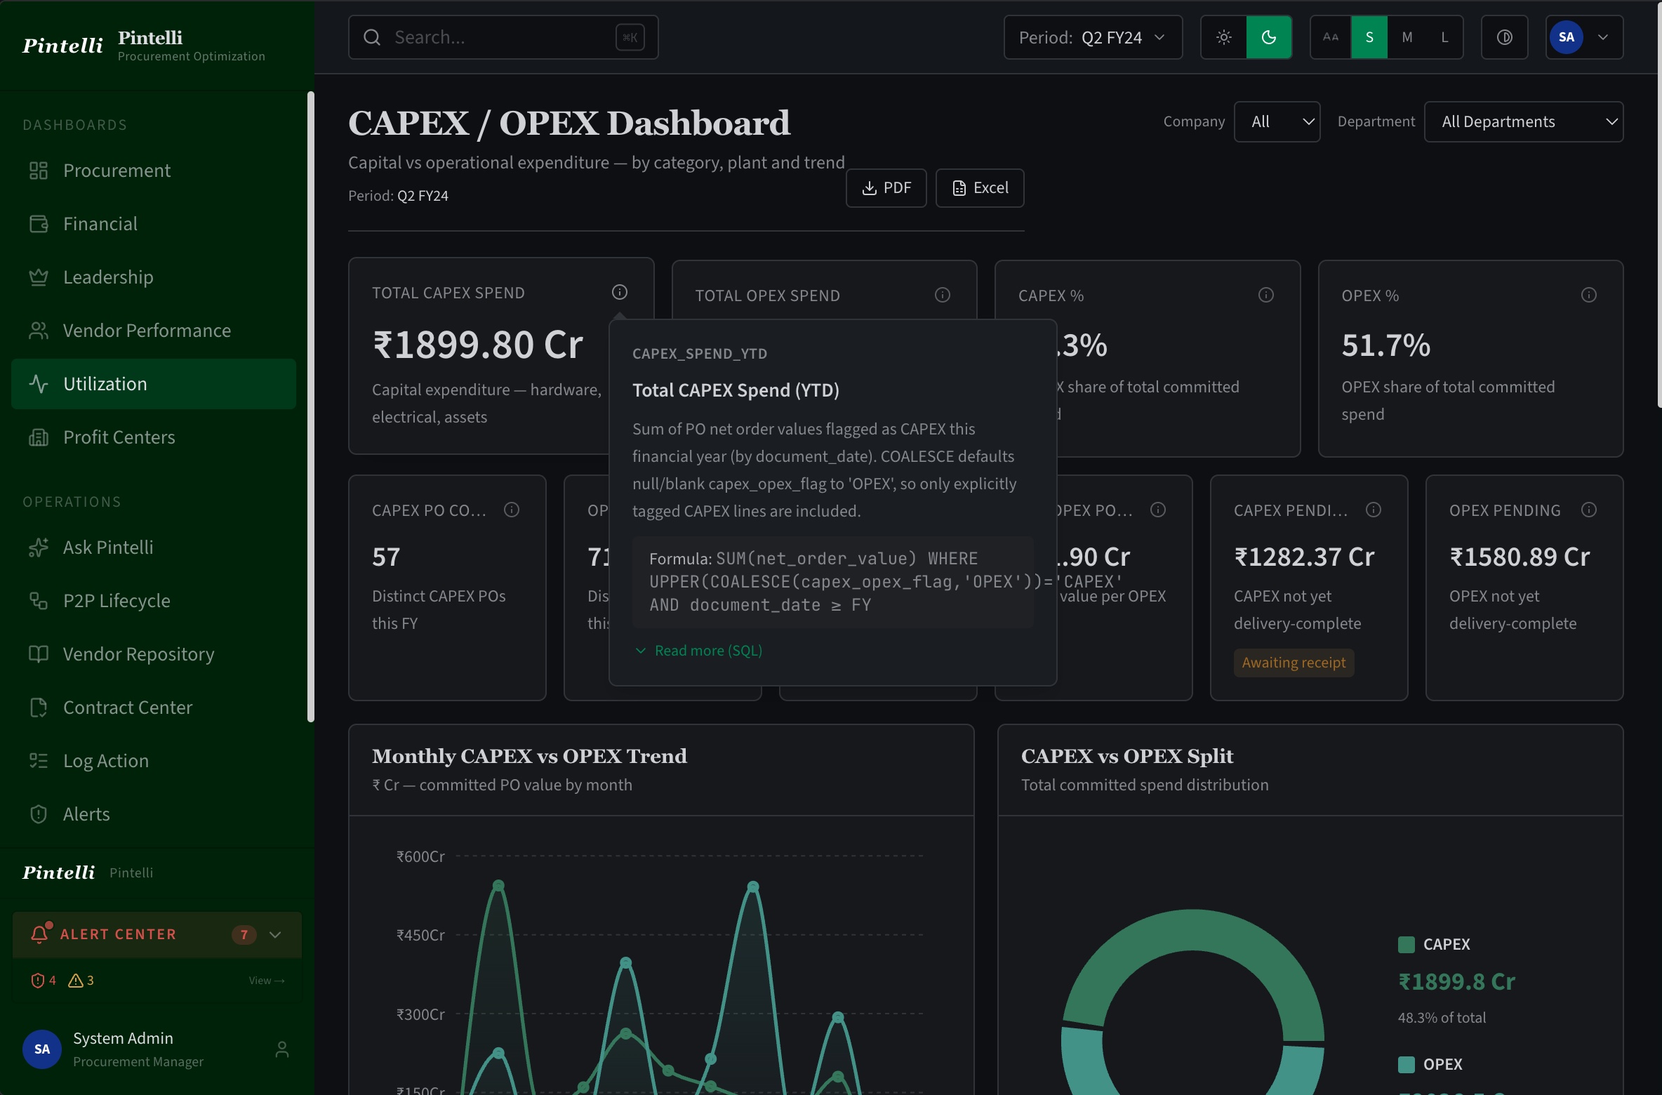Click the P2P Lifecycle icon
1662x1095 pixels.
point(39,601)
